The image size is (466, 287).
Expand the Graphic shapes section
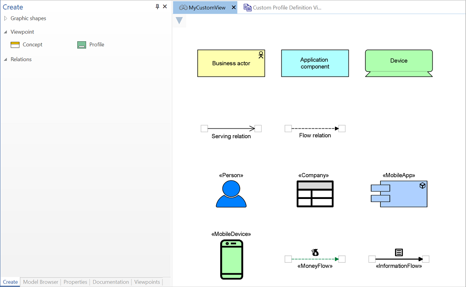(6, 18)
